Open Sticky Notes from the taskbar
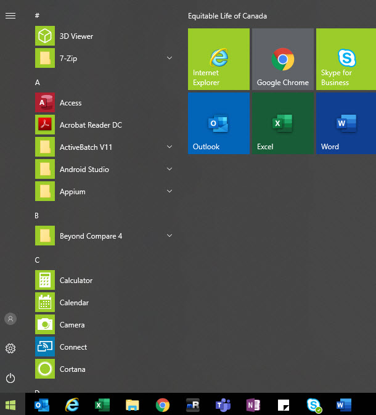This screenshot has width=376, height=415. tap(284, 405)
